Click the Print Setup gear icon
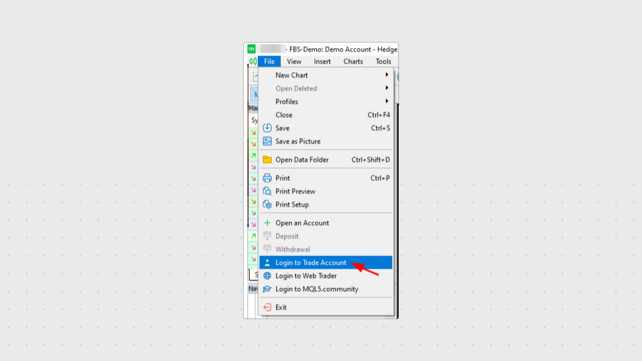This screenshot has height=361, width=642. click(267, 205)
